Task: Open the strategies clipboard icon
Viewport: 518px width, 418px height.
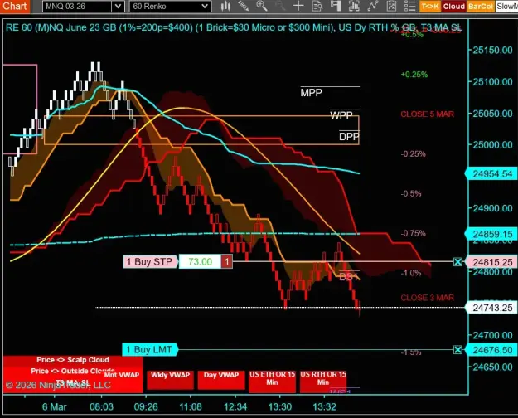Action: click(x=391, y=6)
